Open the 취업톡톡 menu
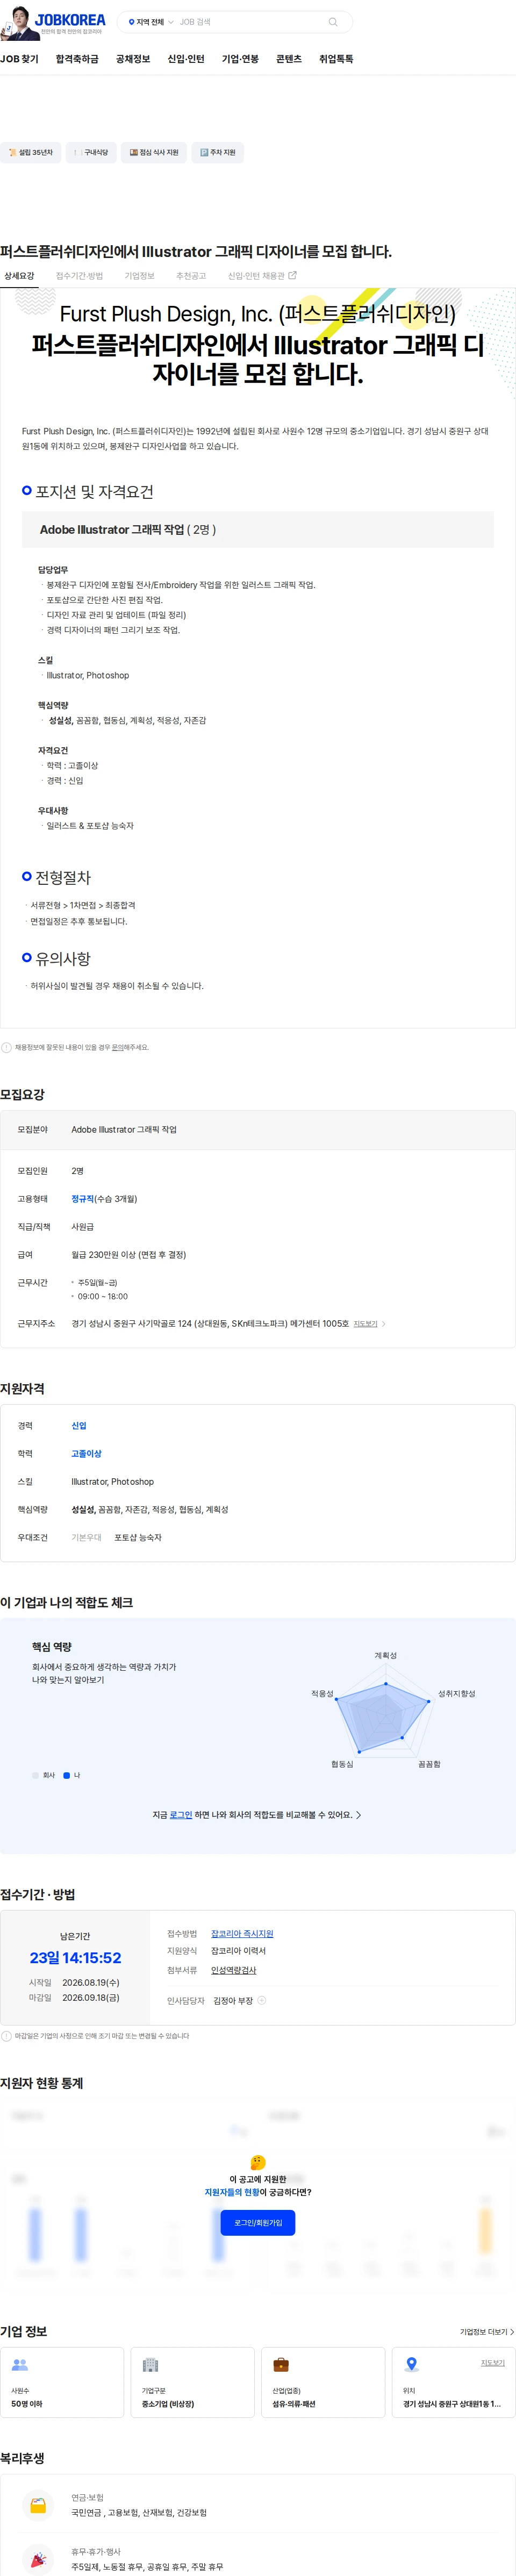This screenshot has height=2576, width=516. [x=336, y=59]
